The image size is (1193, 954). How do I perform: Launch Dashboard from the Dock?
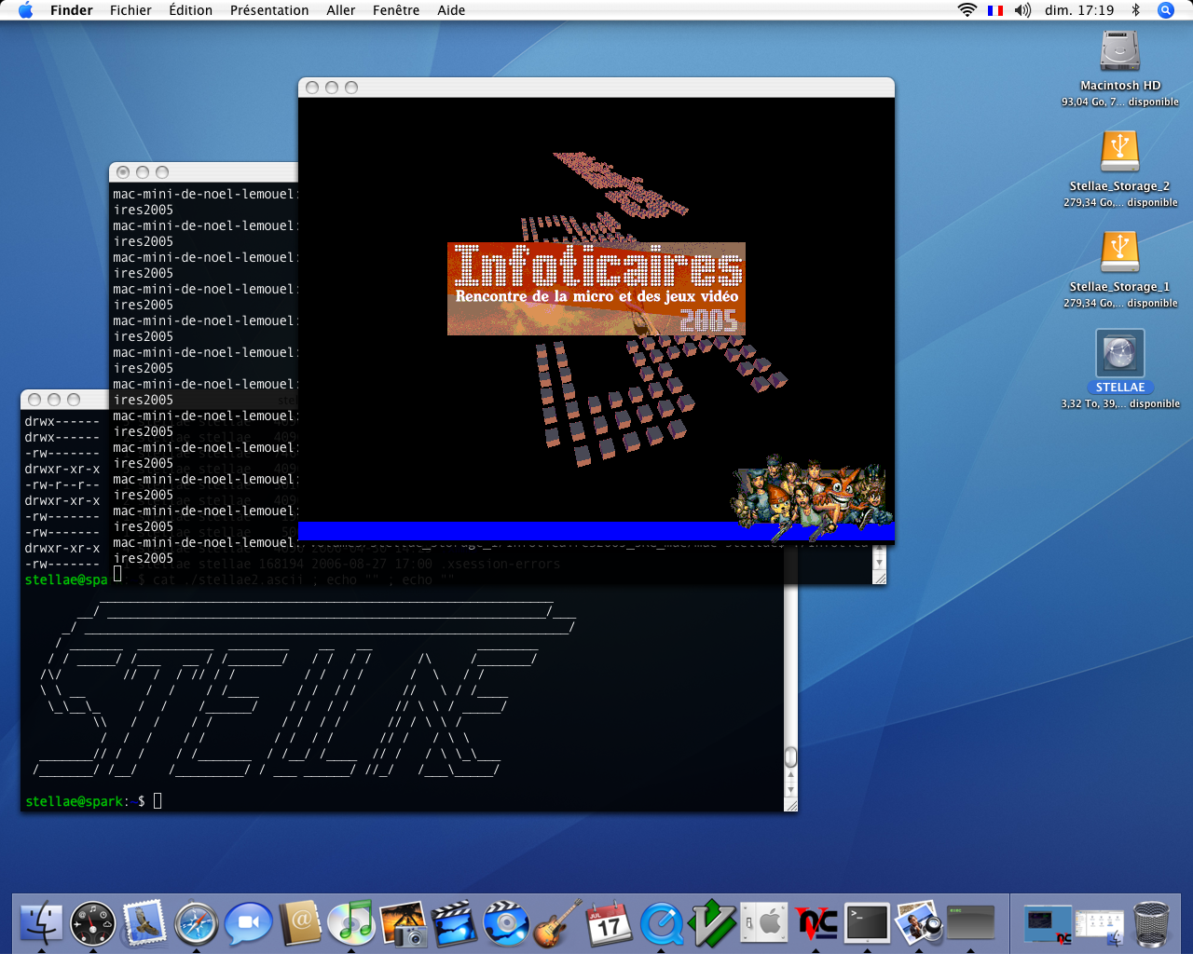tap(93, 924)
